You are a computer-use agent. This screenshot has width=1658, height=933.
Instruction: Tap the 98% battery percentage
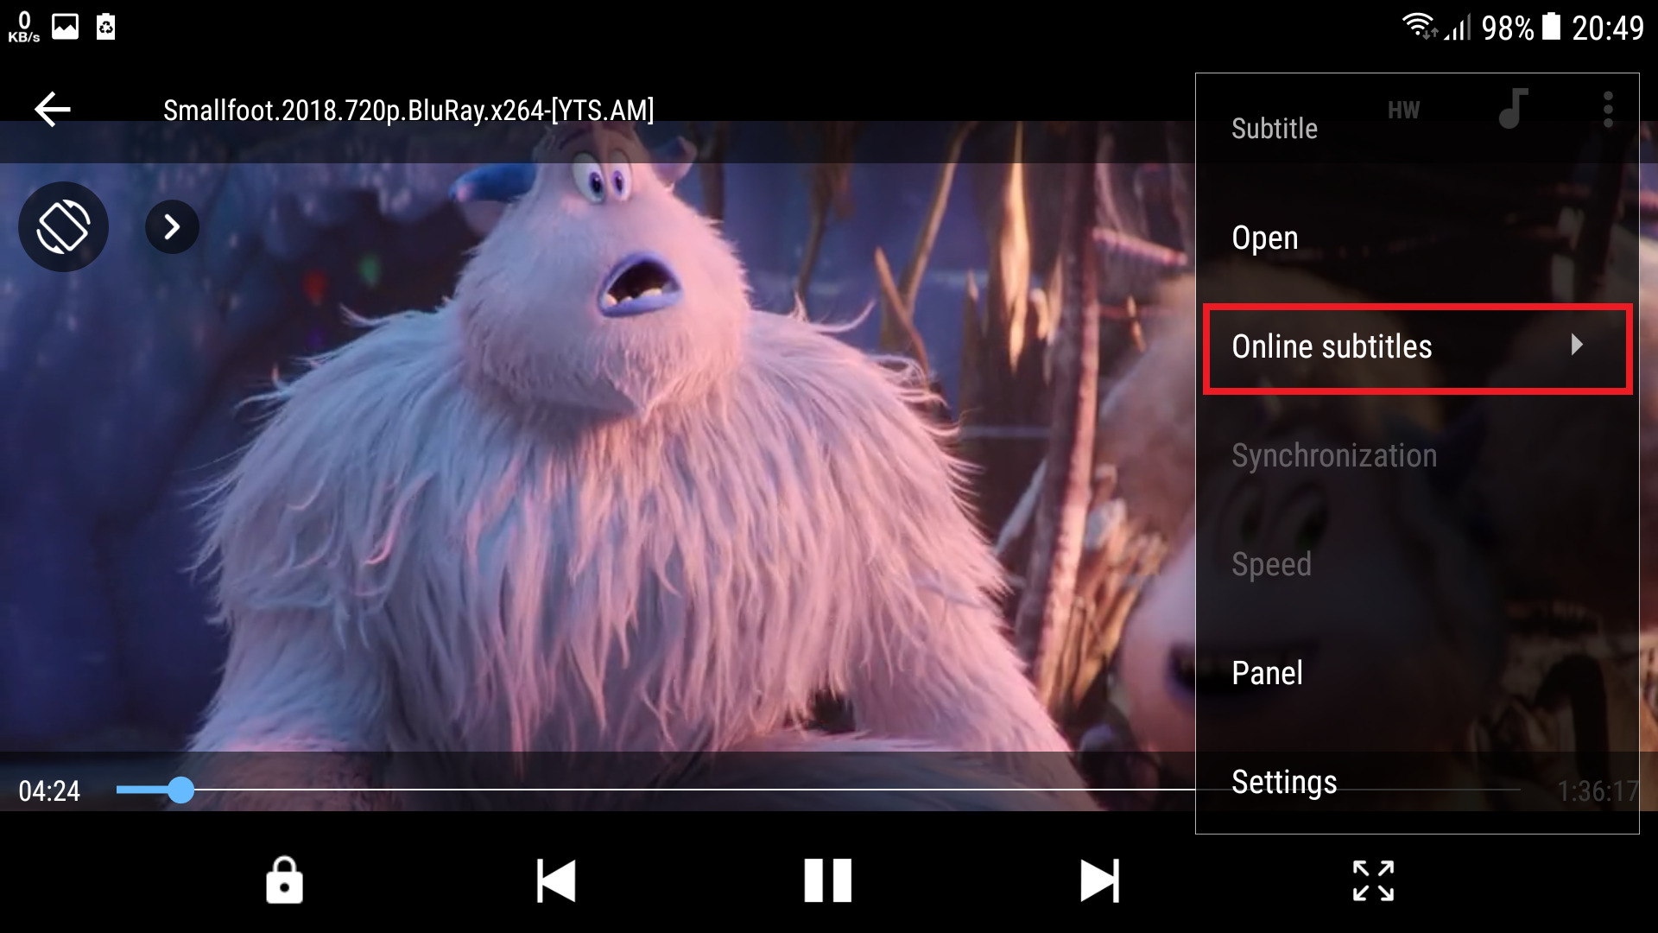(1508, 29)
